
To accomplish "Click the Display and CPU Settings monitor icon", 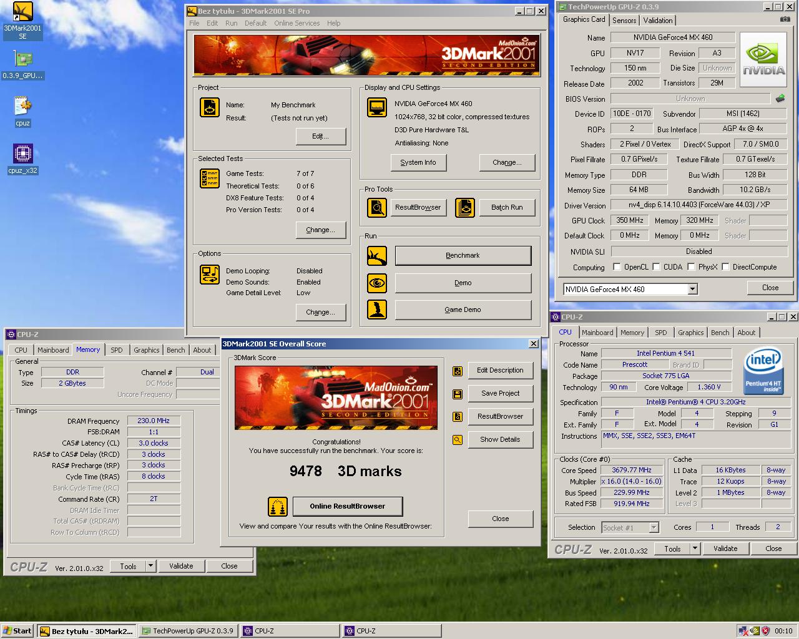I will point(377,107).
